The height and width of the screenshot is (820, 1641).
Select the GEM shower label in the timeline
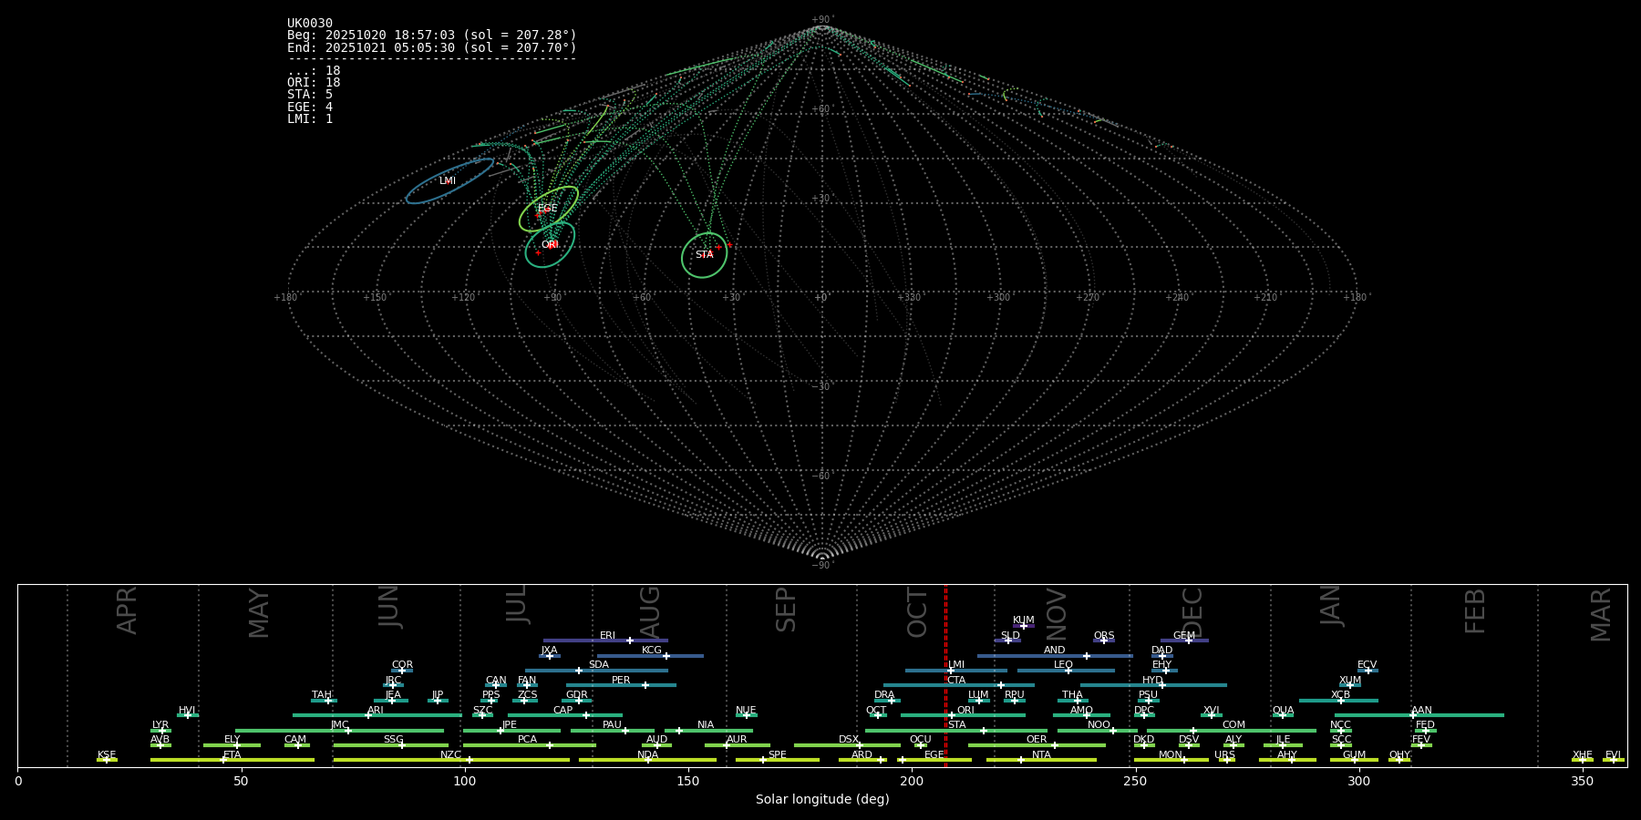(1183, 636)
